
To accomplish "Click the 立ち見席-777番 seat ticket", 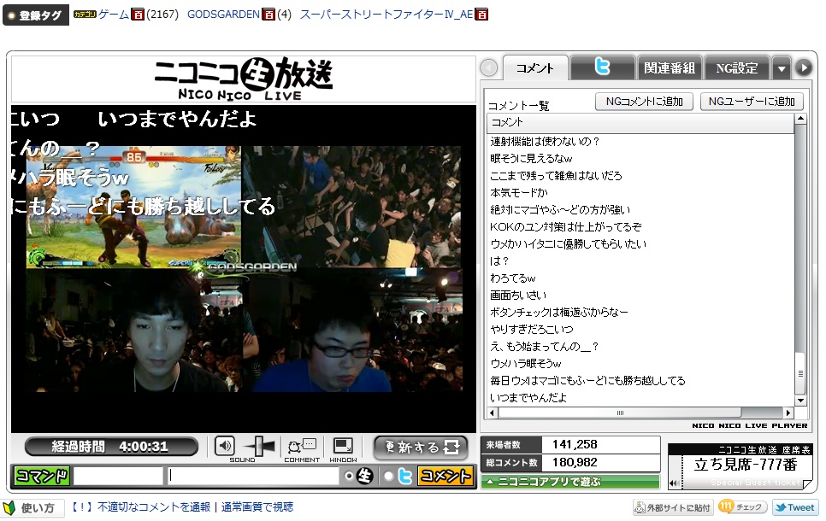I will click(x=740, y=465).
